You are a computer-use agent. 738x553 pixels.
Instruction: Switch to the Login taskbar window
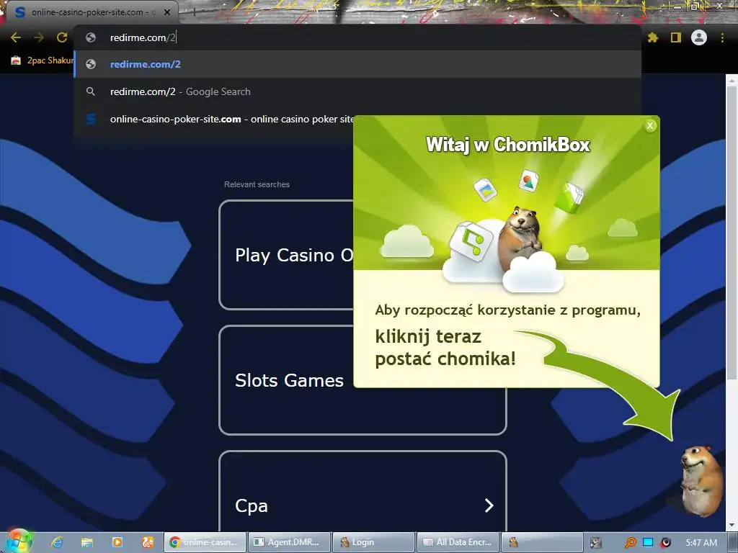click(373, 542)
